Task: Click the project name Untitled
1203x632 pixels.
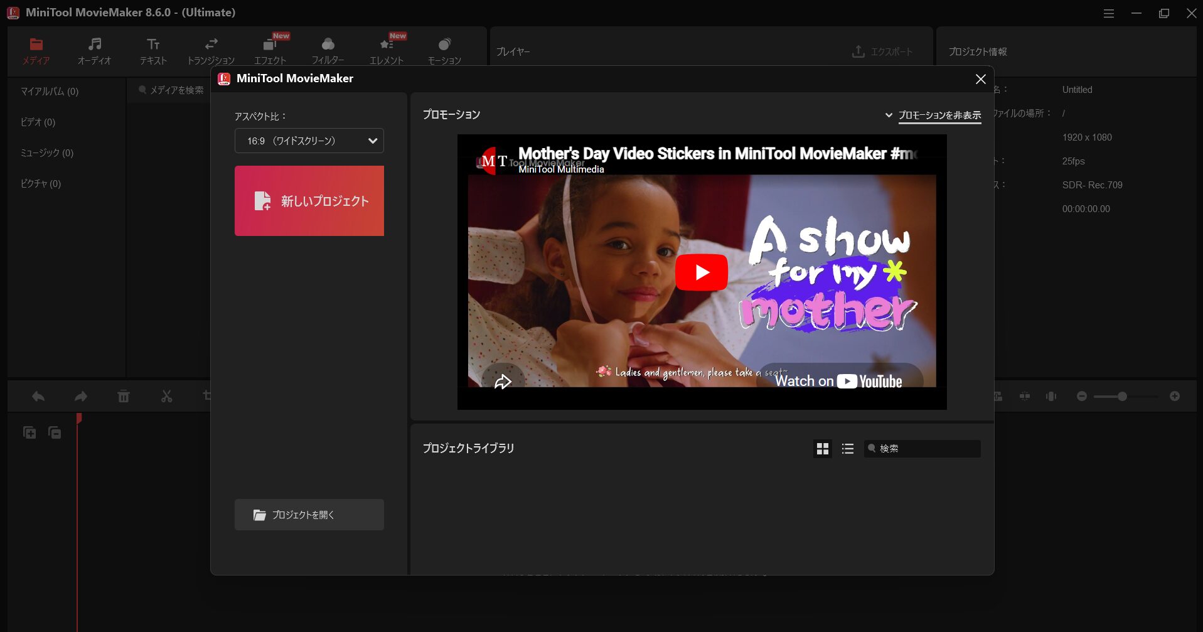Action: 1077,90
